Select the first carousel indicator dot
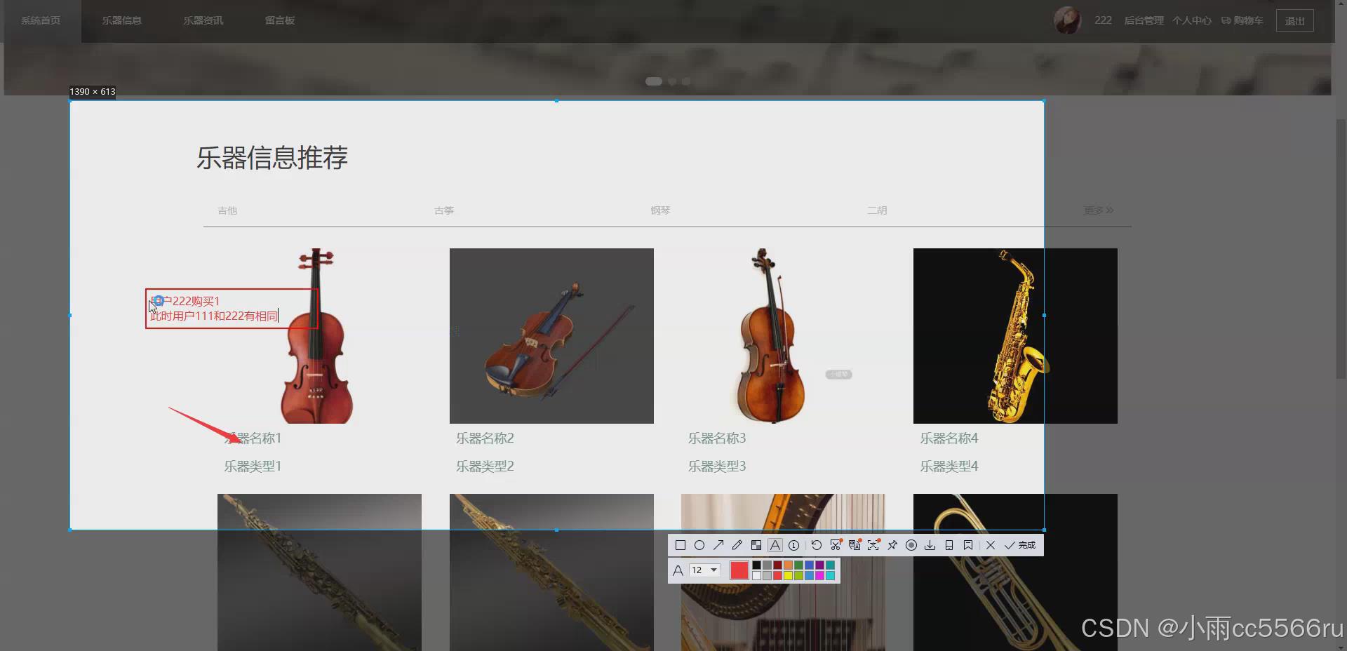The image size is (1347, 651). coord(654,81)
